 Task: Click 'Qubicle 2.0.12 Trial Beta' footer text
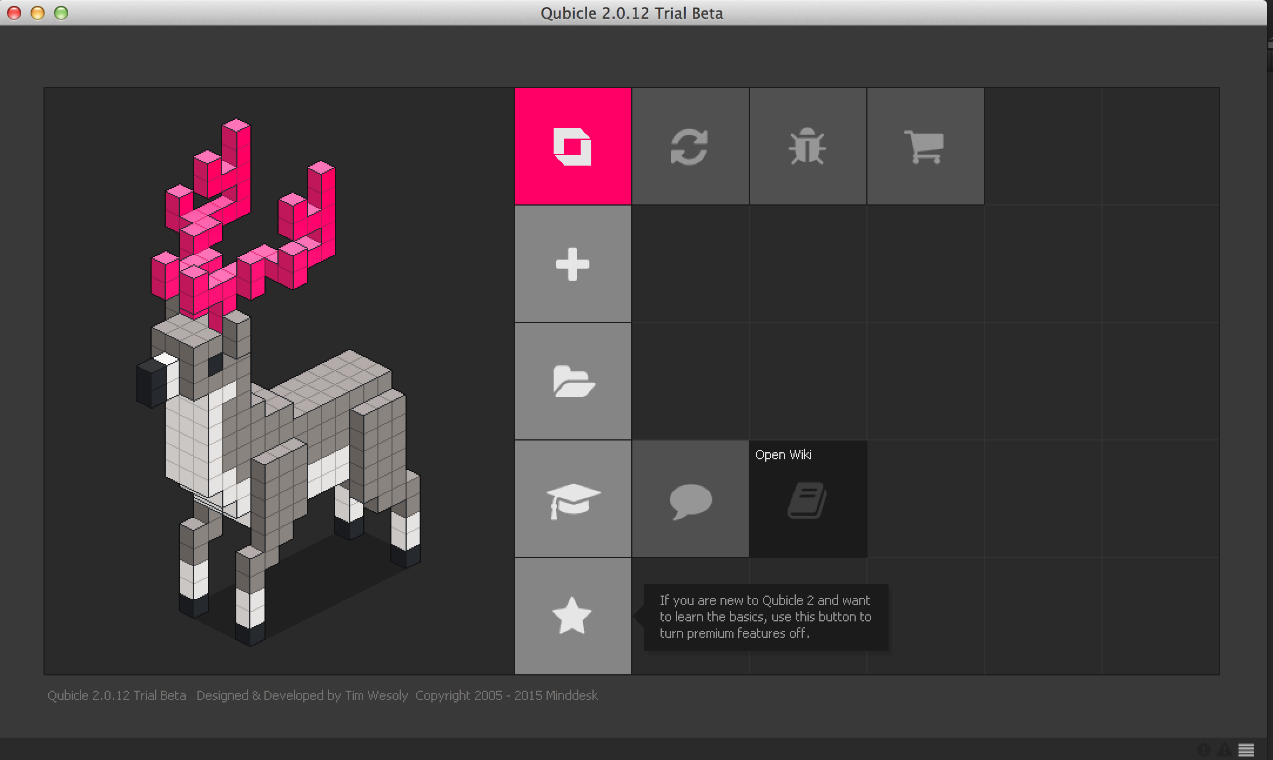coord(116,695)
